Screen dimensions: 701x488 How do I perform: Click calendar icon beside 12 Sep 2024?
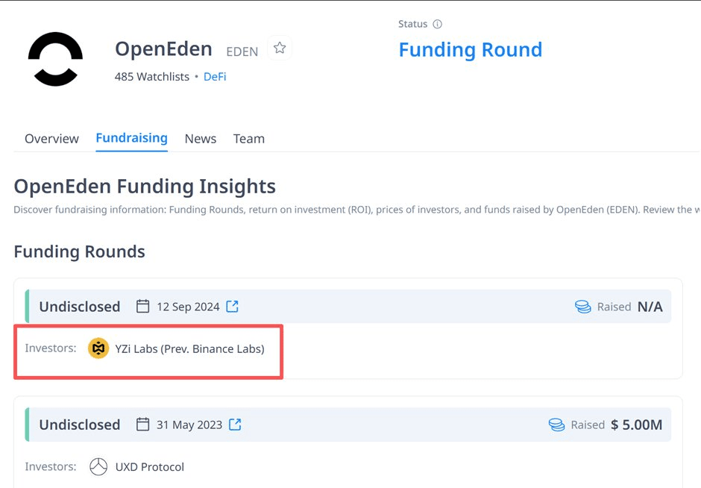point(143,306)
